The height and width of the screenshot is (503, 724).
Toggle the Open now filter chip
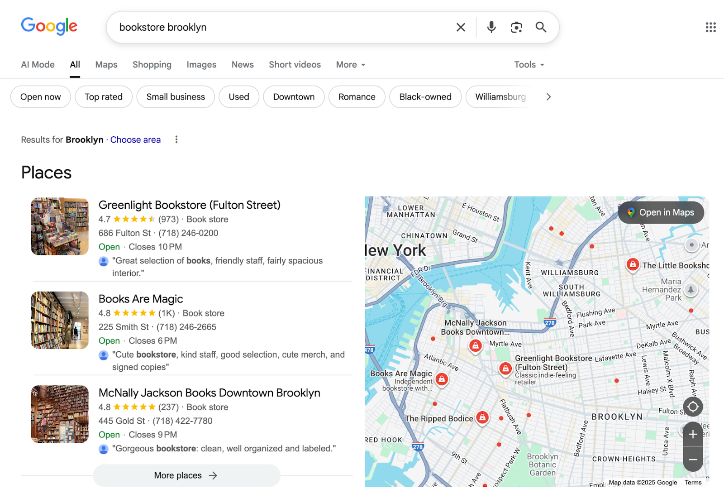40,96
